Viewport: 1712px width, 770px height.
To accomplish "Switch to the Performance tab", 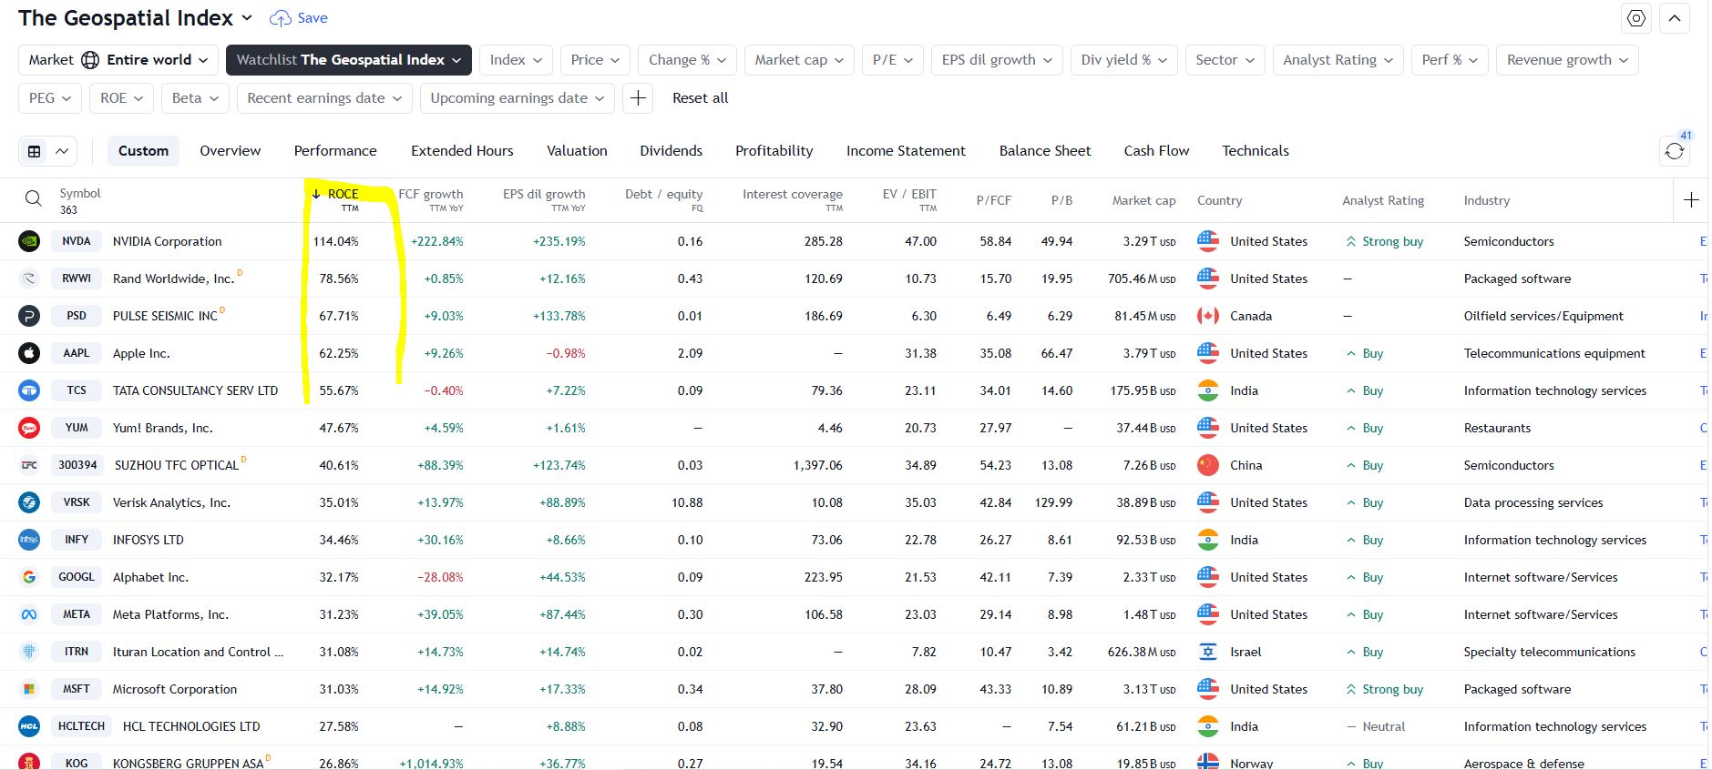I will [x=335, y=151].
